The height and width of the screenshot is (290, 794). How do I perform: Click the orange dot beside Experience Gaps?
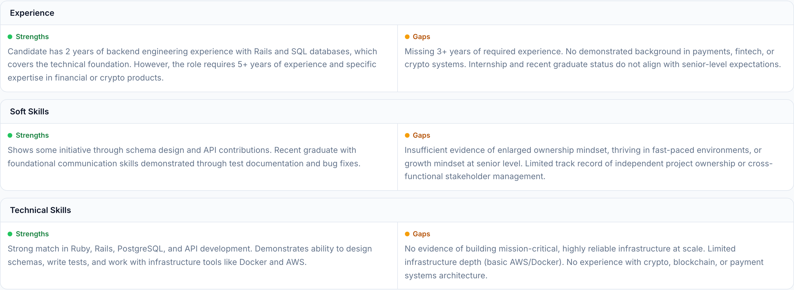pyautogui.click(x=407, y=37)
